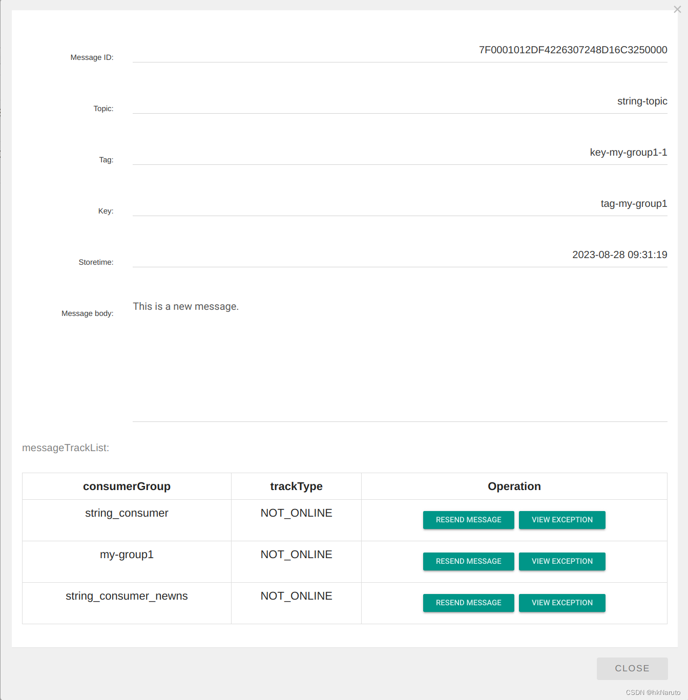View exception for string_consumer_newns group
Screen dimensions: 688x700
[561, 603]
